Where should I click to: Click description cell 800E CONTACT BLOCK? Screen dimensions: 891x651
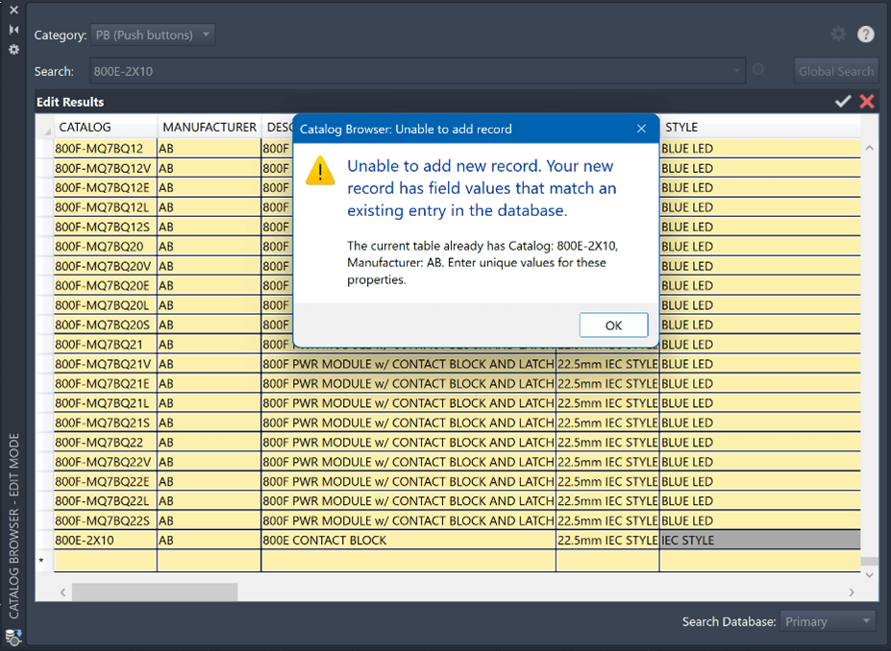pyautogui.click(x=408, y=541)
